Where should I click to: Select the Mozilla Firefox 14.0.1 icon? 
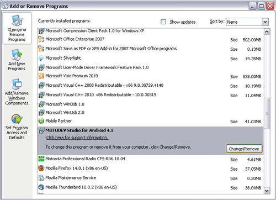tap(41, 168)
